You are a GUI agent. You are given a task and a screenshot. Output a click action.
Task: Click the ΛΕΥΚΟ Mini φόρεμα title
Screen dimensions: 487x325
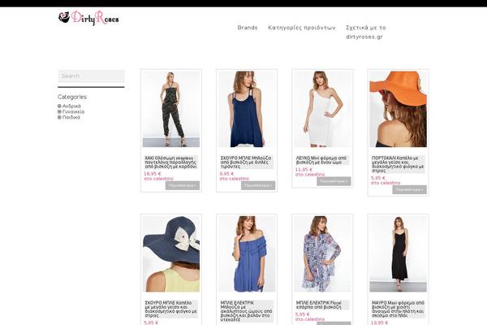point(321,160)
